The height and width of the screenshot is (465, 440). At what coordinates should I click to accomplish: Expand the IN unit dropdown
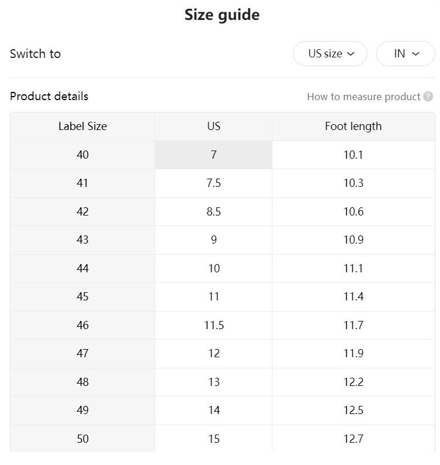pyautogui.click(x=405, y=54)
